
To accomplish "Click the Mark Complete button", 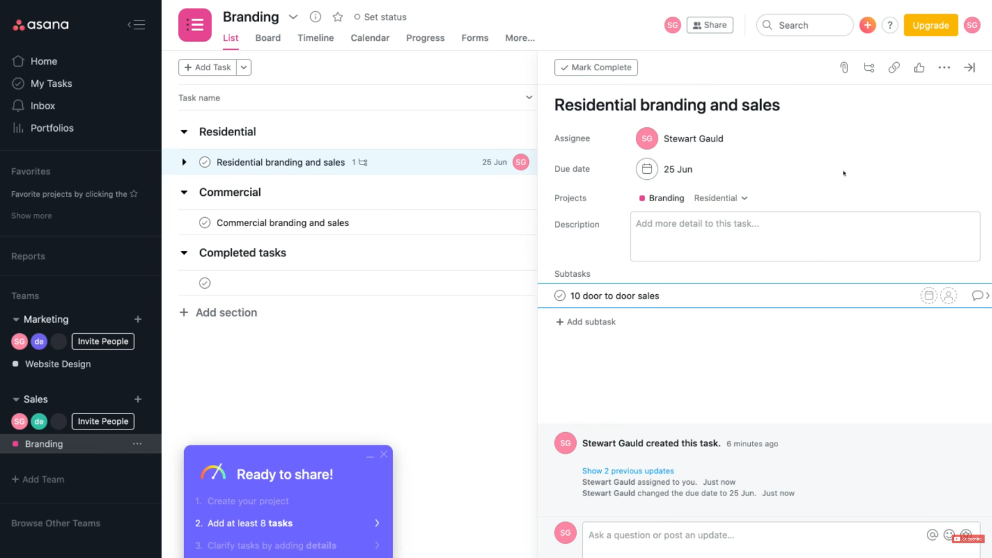I will (595, 67).
